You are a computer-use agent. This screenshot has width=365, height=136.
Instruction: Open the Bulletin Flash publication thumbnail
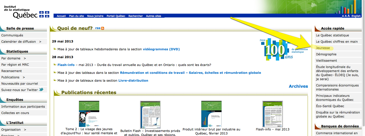[150, 115]
